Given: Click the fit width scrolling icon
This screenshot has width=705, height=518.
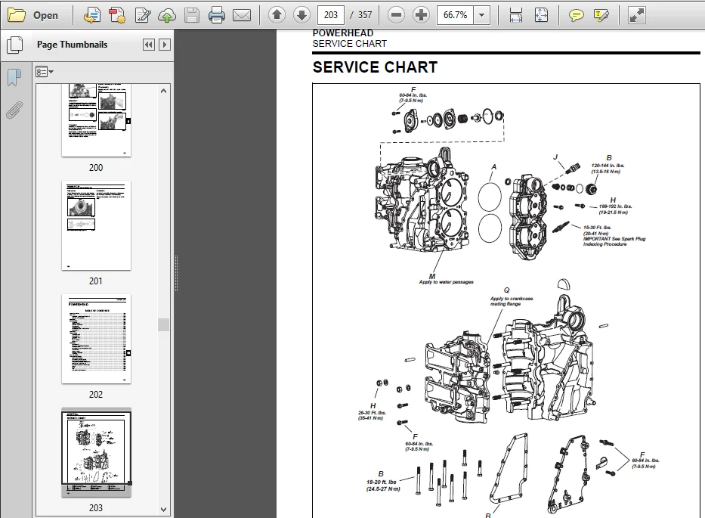Looking at the screenshot, I should click(515, 15).
